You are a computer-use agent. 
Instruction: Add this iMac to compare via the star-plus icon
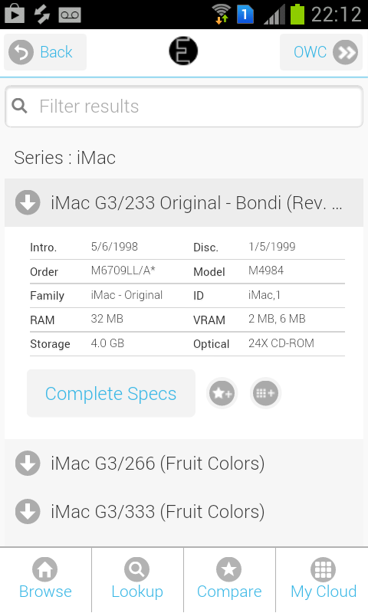click(x=222, y=393)
